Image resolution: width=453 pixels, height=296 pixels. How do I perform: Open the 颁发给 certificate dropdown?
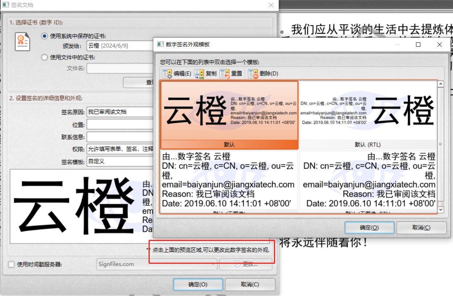[x=120, y=46]
